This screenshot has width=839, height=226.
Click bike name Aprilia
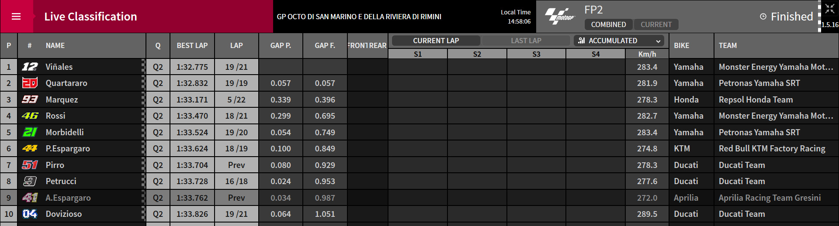(686, 198)
